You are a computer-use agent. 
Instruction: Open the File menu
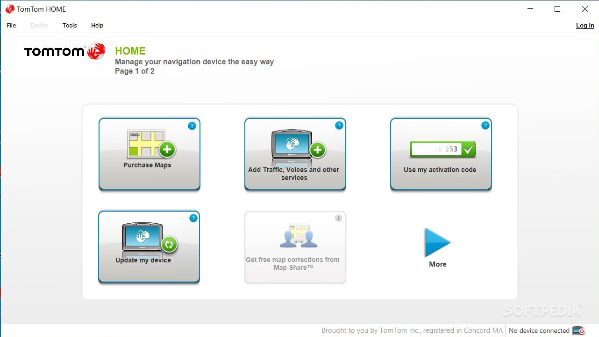11,26
